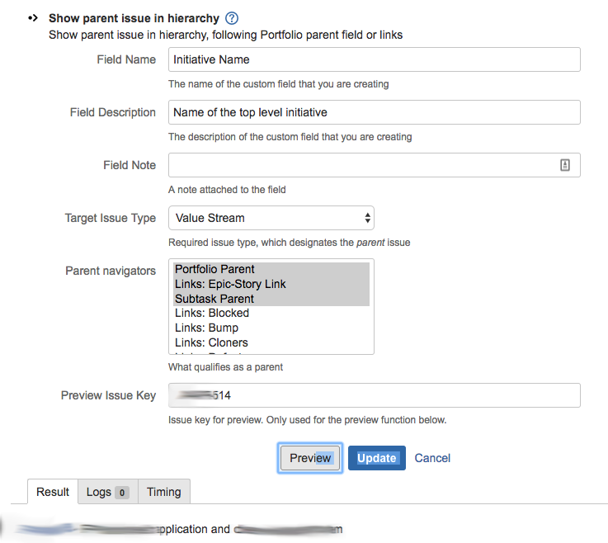Viewport: 608px width, 543px height.
Task: Open the Logs tab
Action: click(107, 492)
